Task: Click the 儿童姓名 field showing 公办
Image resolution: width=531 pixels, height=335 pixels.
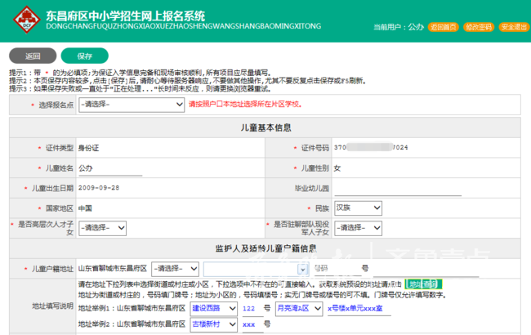Action: pos(110,168)
